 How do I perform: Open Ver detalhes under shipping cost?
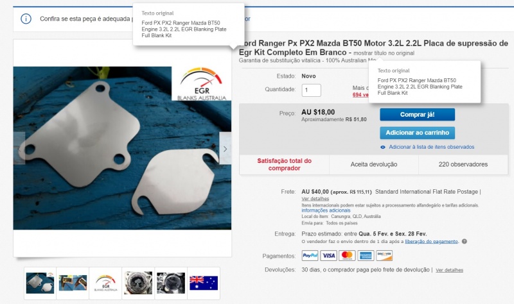pyautogui.click(x=315, y=199)
